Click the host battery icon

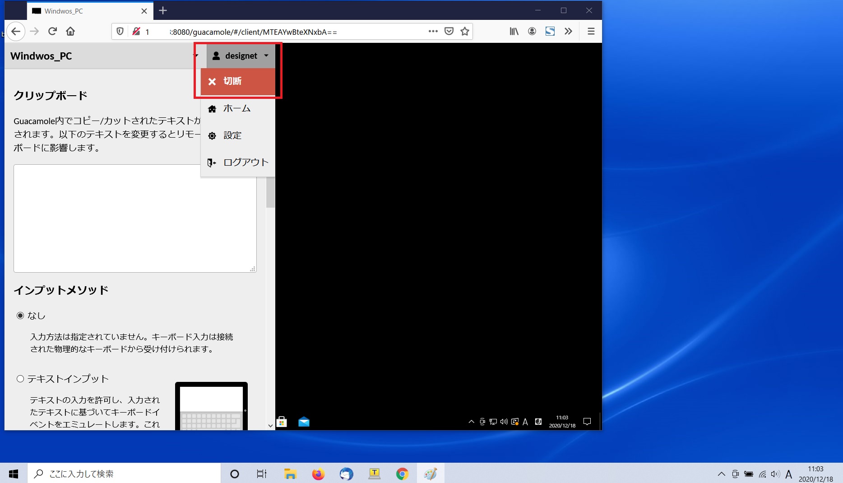[749, 474]
